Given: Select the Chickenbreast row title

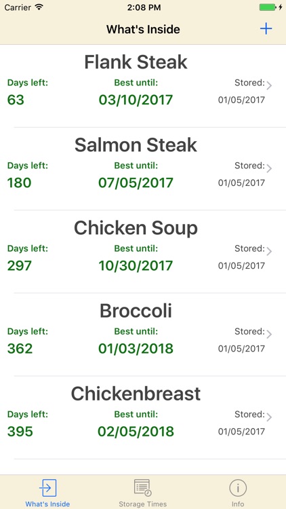Looking at the screenshot, I should pyautogui.click(x=136, y=394).
